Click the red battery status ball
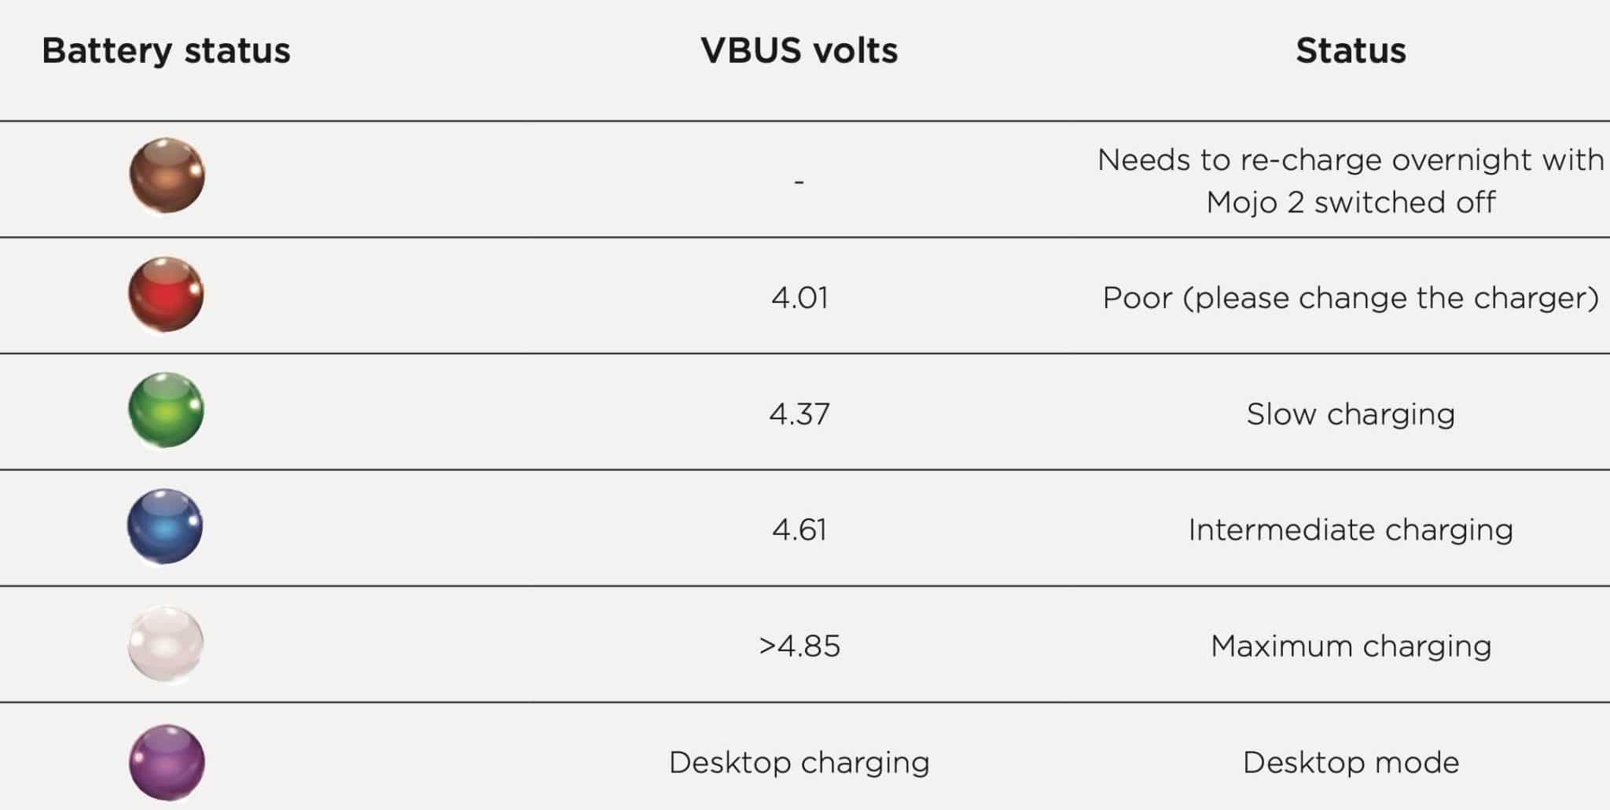 (x=166, y=294)
